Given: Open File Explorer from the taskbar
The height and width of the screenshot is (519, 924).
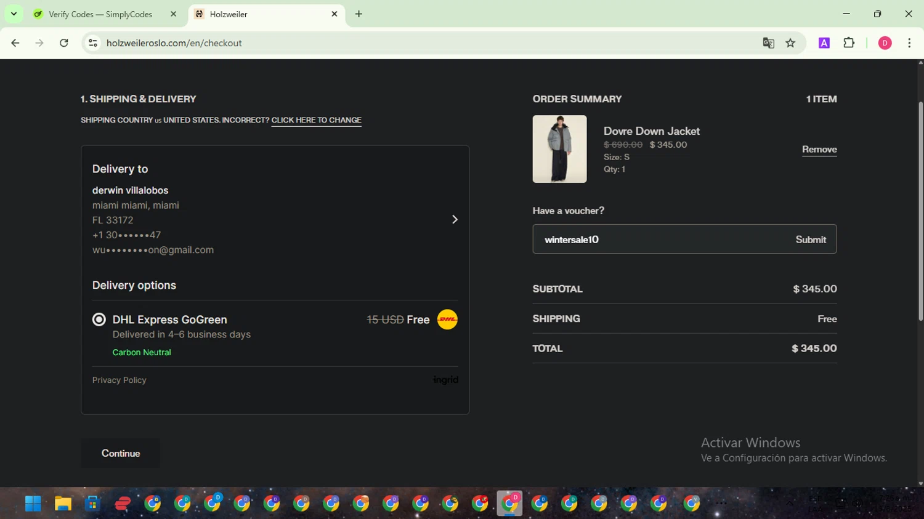Looking at the screenshot, I should click(x=63, y=504).
